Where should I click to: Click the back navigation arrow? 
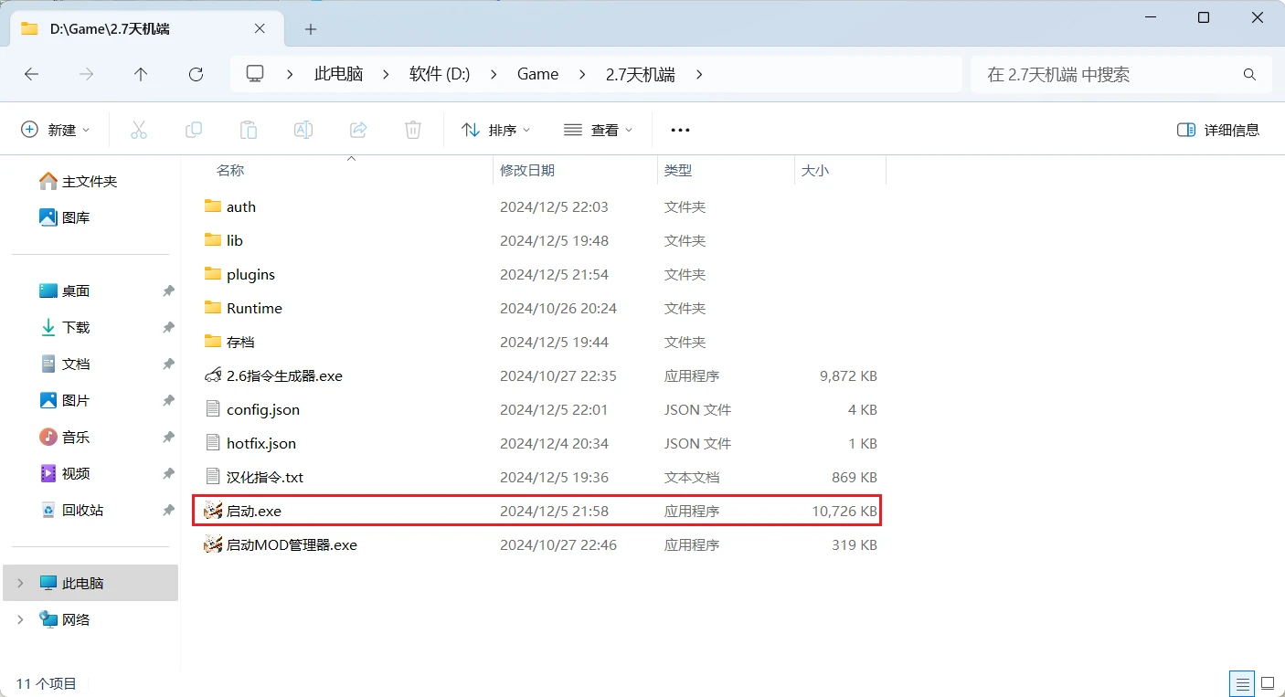click(31, 74)
